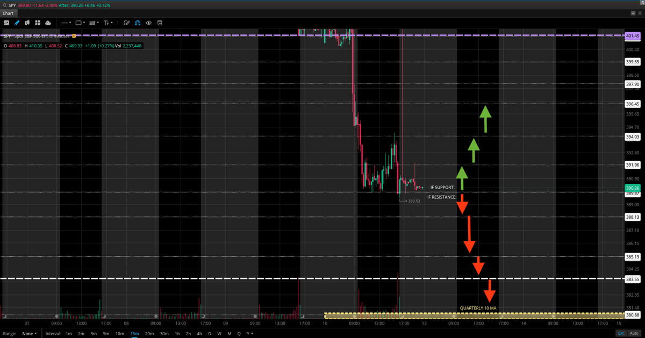Switch to the D daily interval
The image size is (645, 338).
tap(209, 334)
